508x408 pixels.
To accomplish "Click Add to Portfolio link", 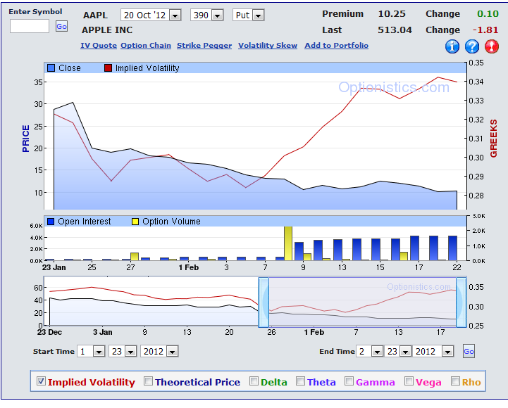I will tap(336, 46).
